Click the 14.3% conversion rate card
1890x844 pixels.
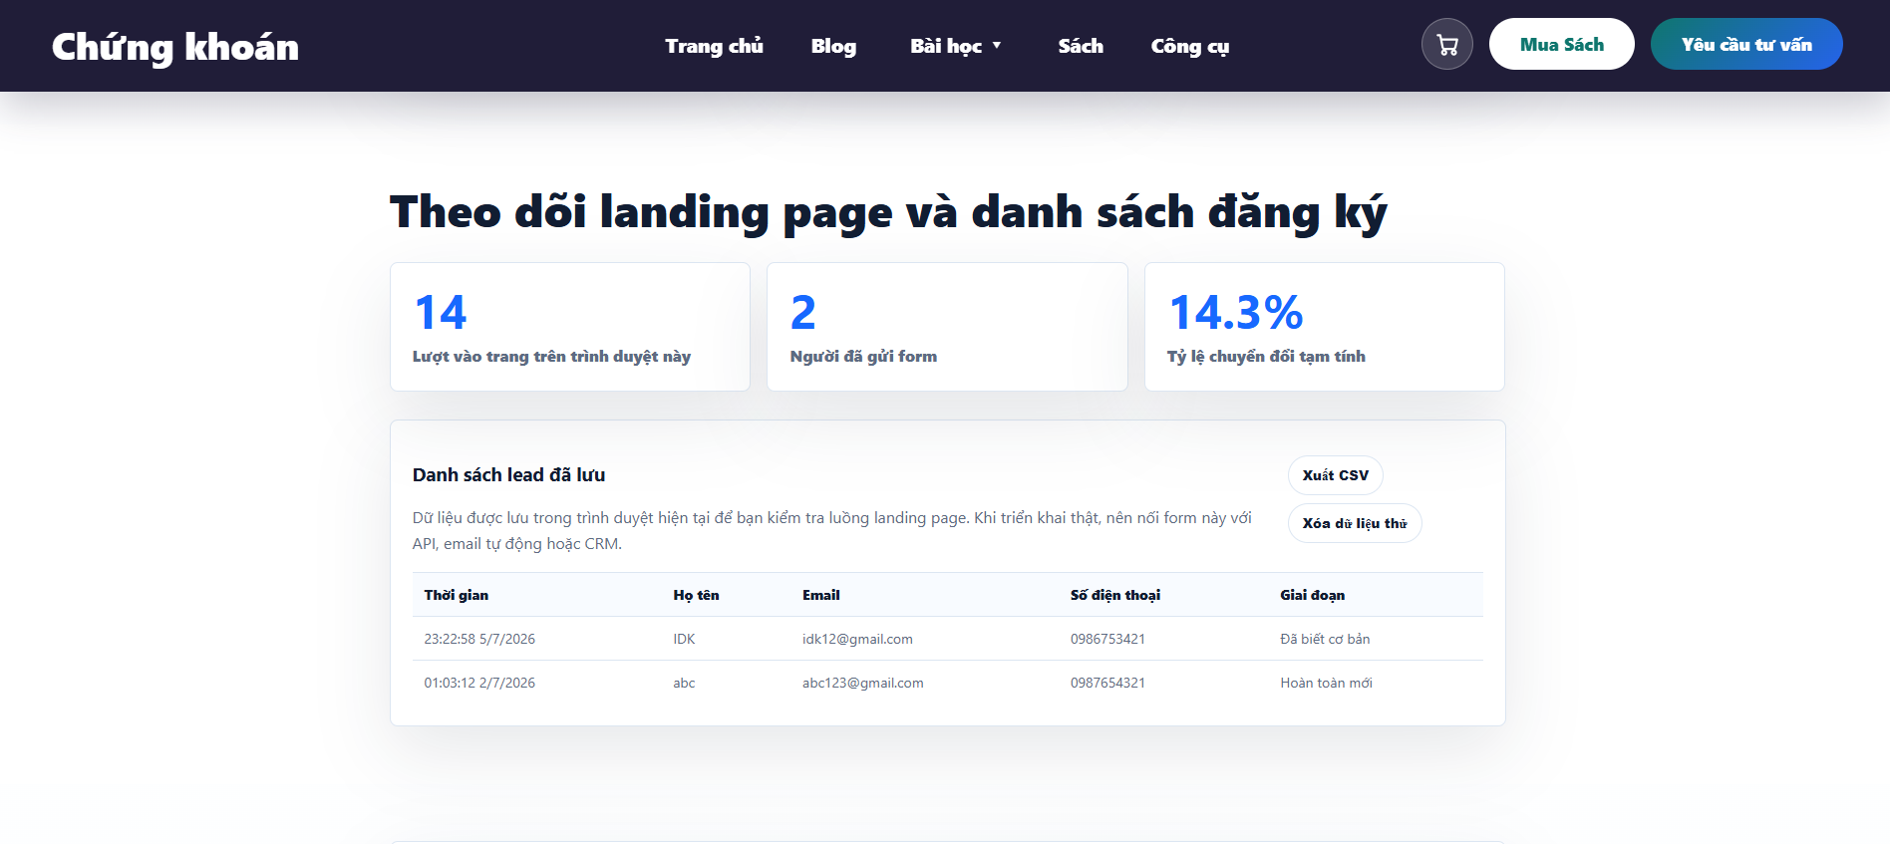coord(1324,327)
